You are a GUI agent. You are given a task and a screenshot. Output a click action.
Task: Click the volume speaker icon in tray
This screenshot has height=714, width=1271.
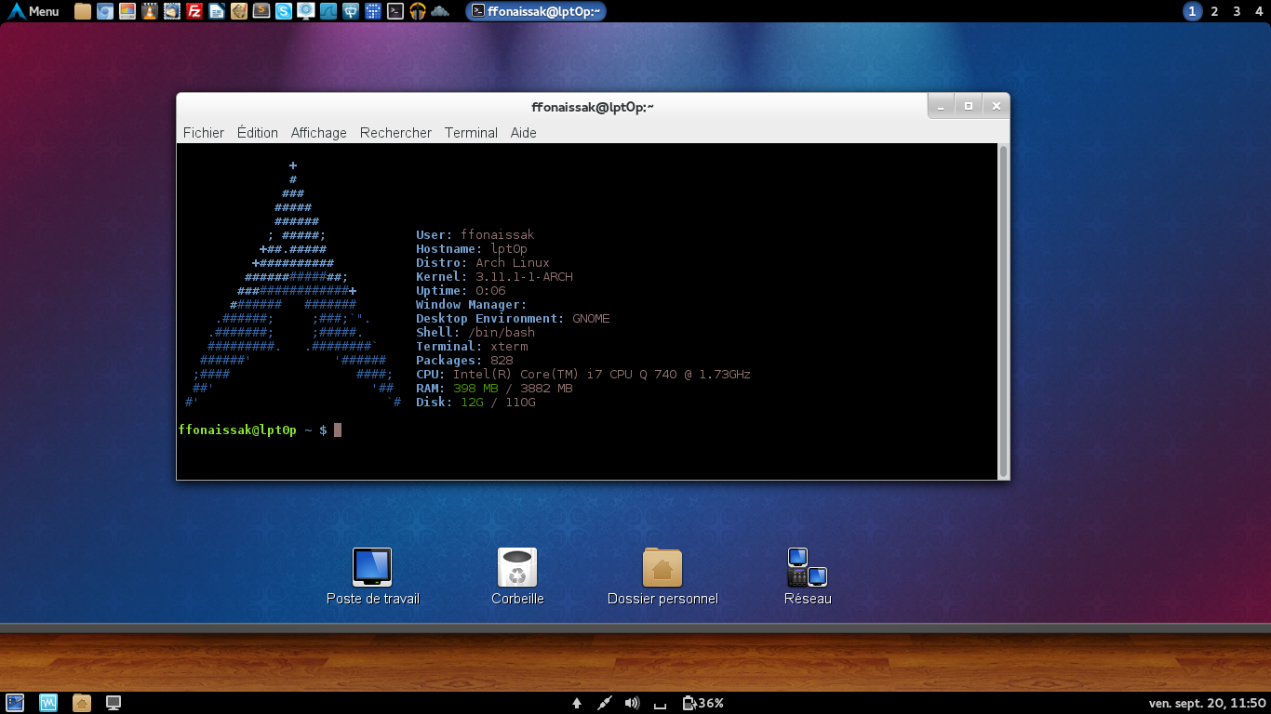click(633, 703)
